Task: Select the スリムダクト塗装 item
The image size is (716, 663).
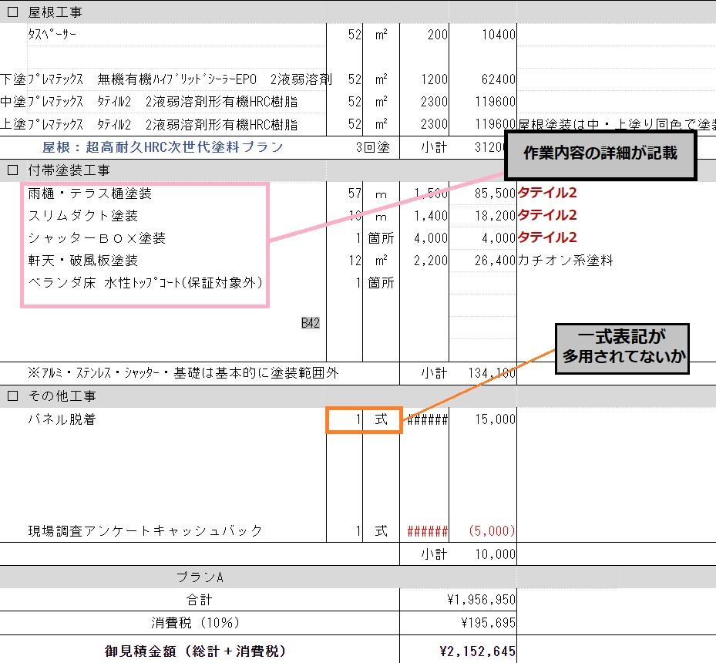Action: [82, 216]
